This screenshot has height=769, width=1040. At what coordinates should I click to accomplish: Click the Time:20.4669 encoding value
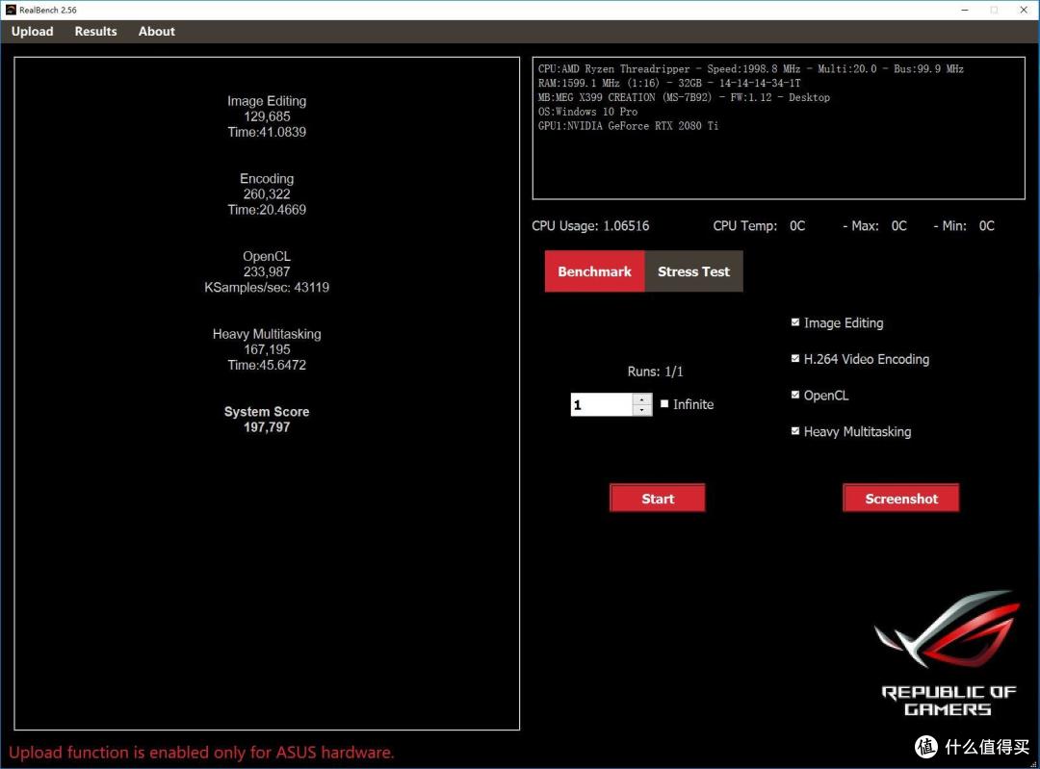tap(267, 210)
